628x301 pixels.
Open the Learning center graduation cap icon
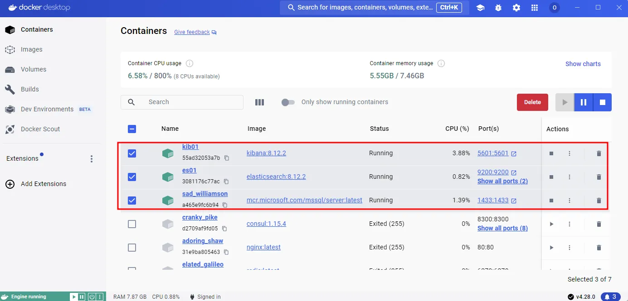pyautogui.click(x=480, y=8)
